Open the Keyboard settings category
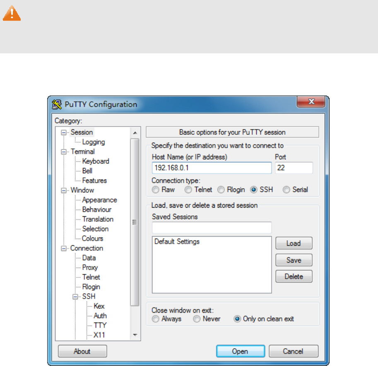This screenshot has height=366, width=378. click(96, 161)
